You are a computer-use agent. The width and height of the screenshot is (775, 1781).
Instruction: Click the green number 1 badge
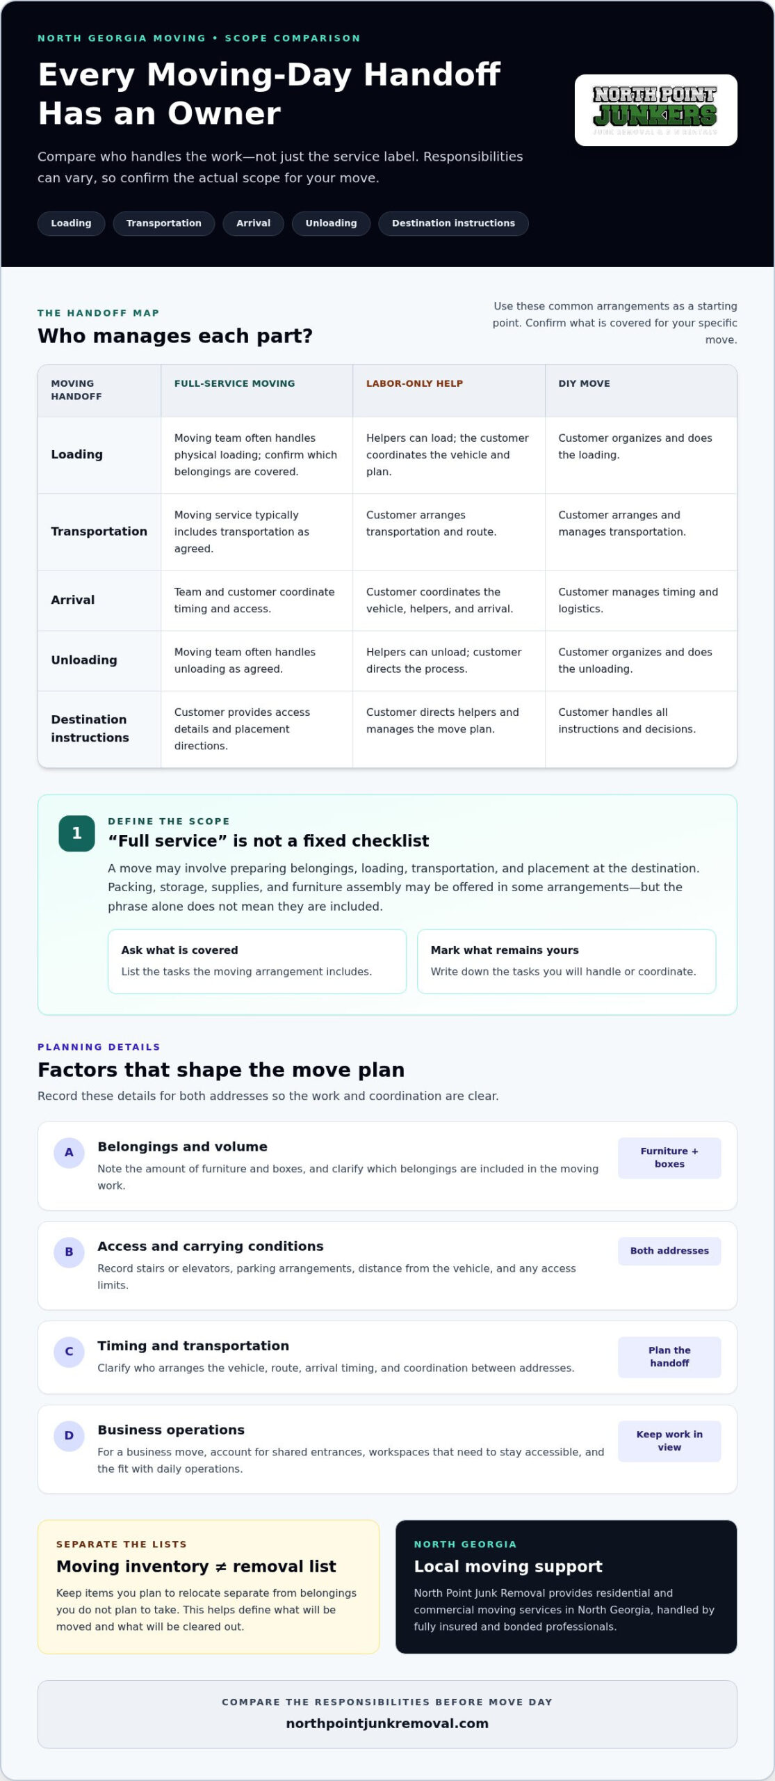pyautogui.click(x=76, y=833)
